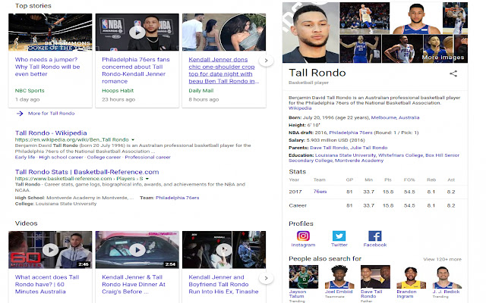Open the Tall Rondo - Wikipedia result
486x303 pixels.
click(51, 133)
